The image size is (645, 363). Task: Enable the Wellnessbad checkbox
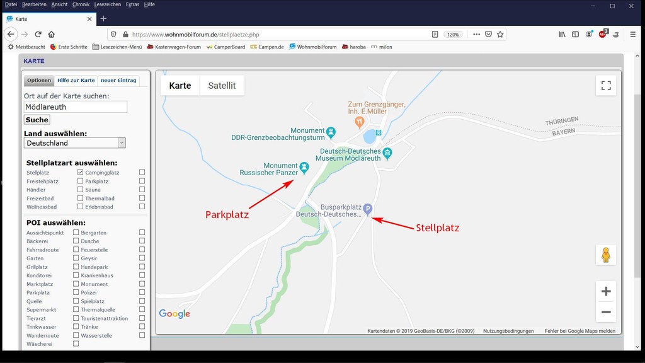point(80,207)
